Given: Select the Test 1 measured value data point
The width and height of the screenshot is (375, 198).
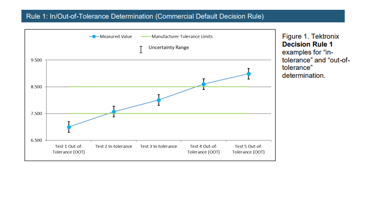Looking at the screenshot, I should (x=69, y=127).
